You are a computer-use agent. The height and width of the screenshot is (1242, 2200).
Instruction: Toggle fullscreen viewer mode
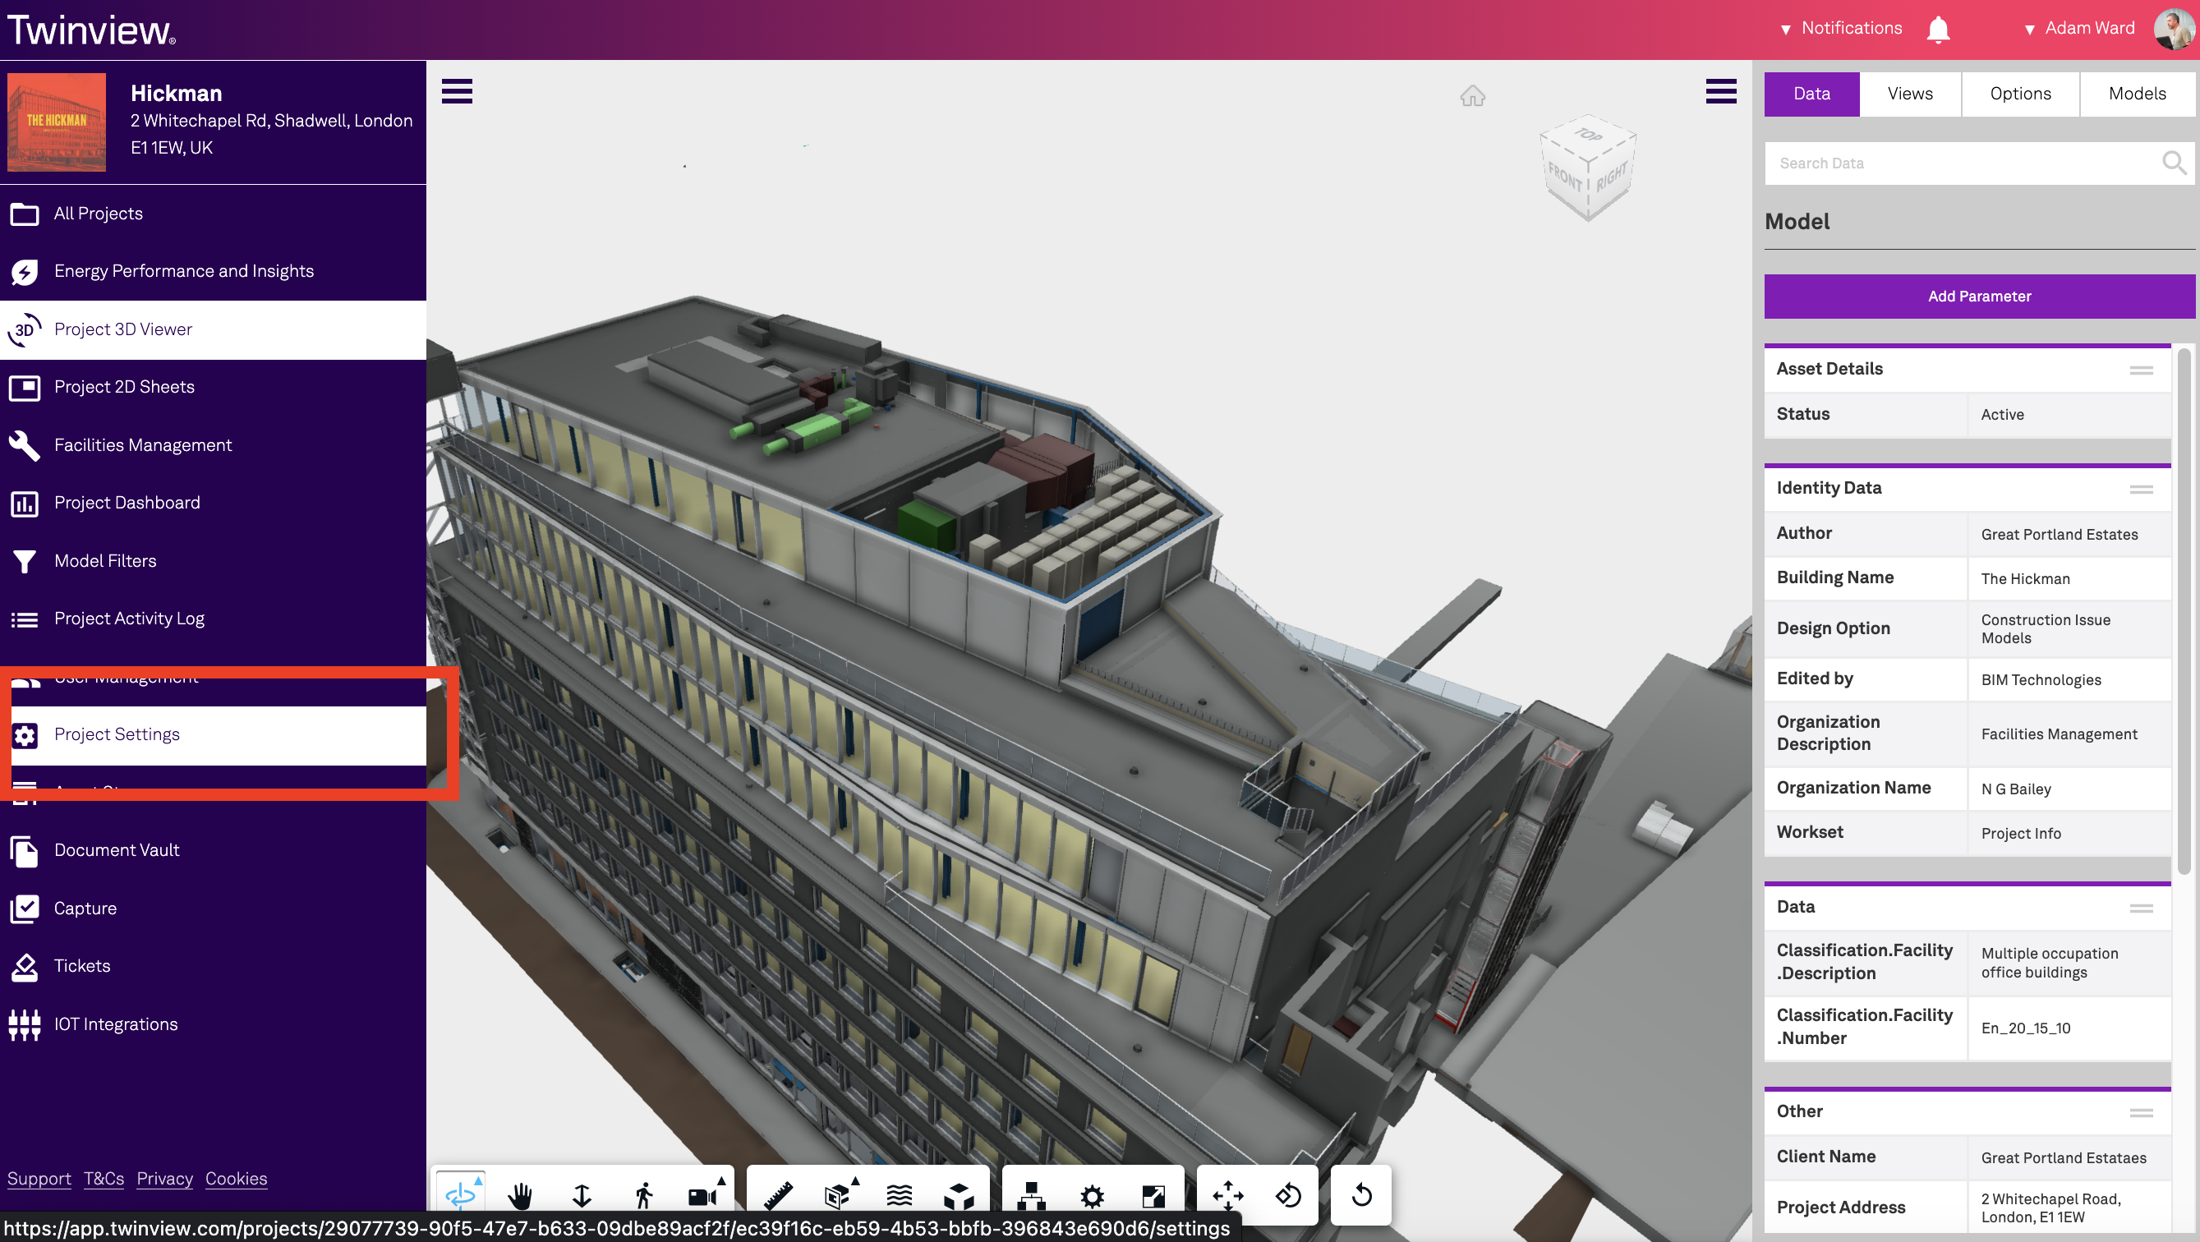click(x=1153, y=1195)
